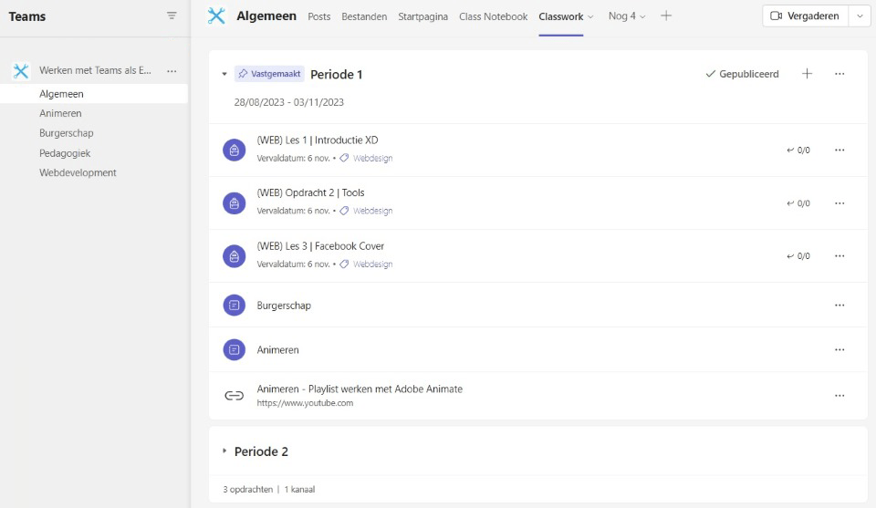Open the Teams list filter icon
The height and width of the screenshot is (508, 876).
(172, 16)
